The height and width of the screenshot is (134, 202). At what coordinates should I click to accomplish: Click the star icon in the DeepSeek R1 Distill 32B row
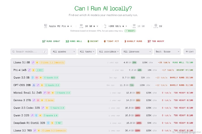pos(52,123)
